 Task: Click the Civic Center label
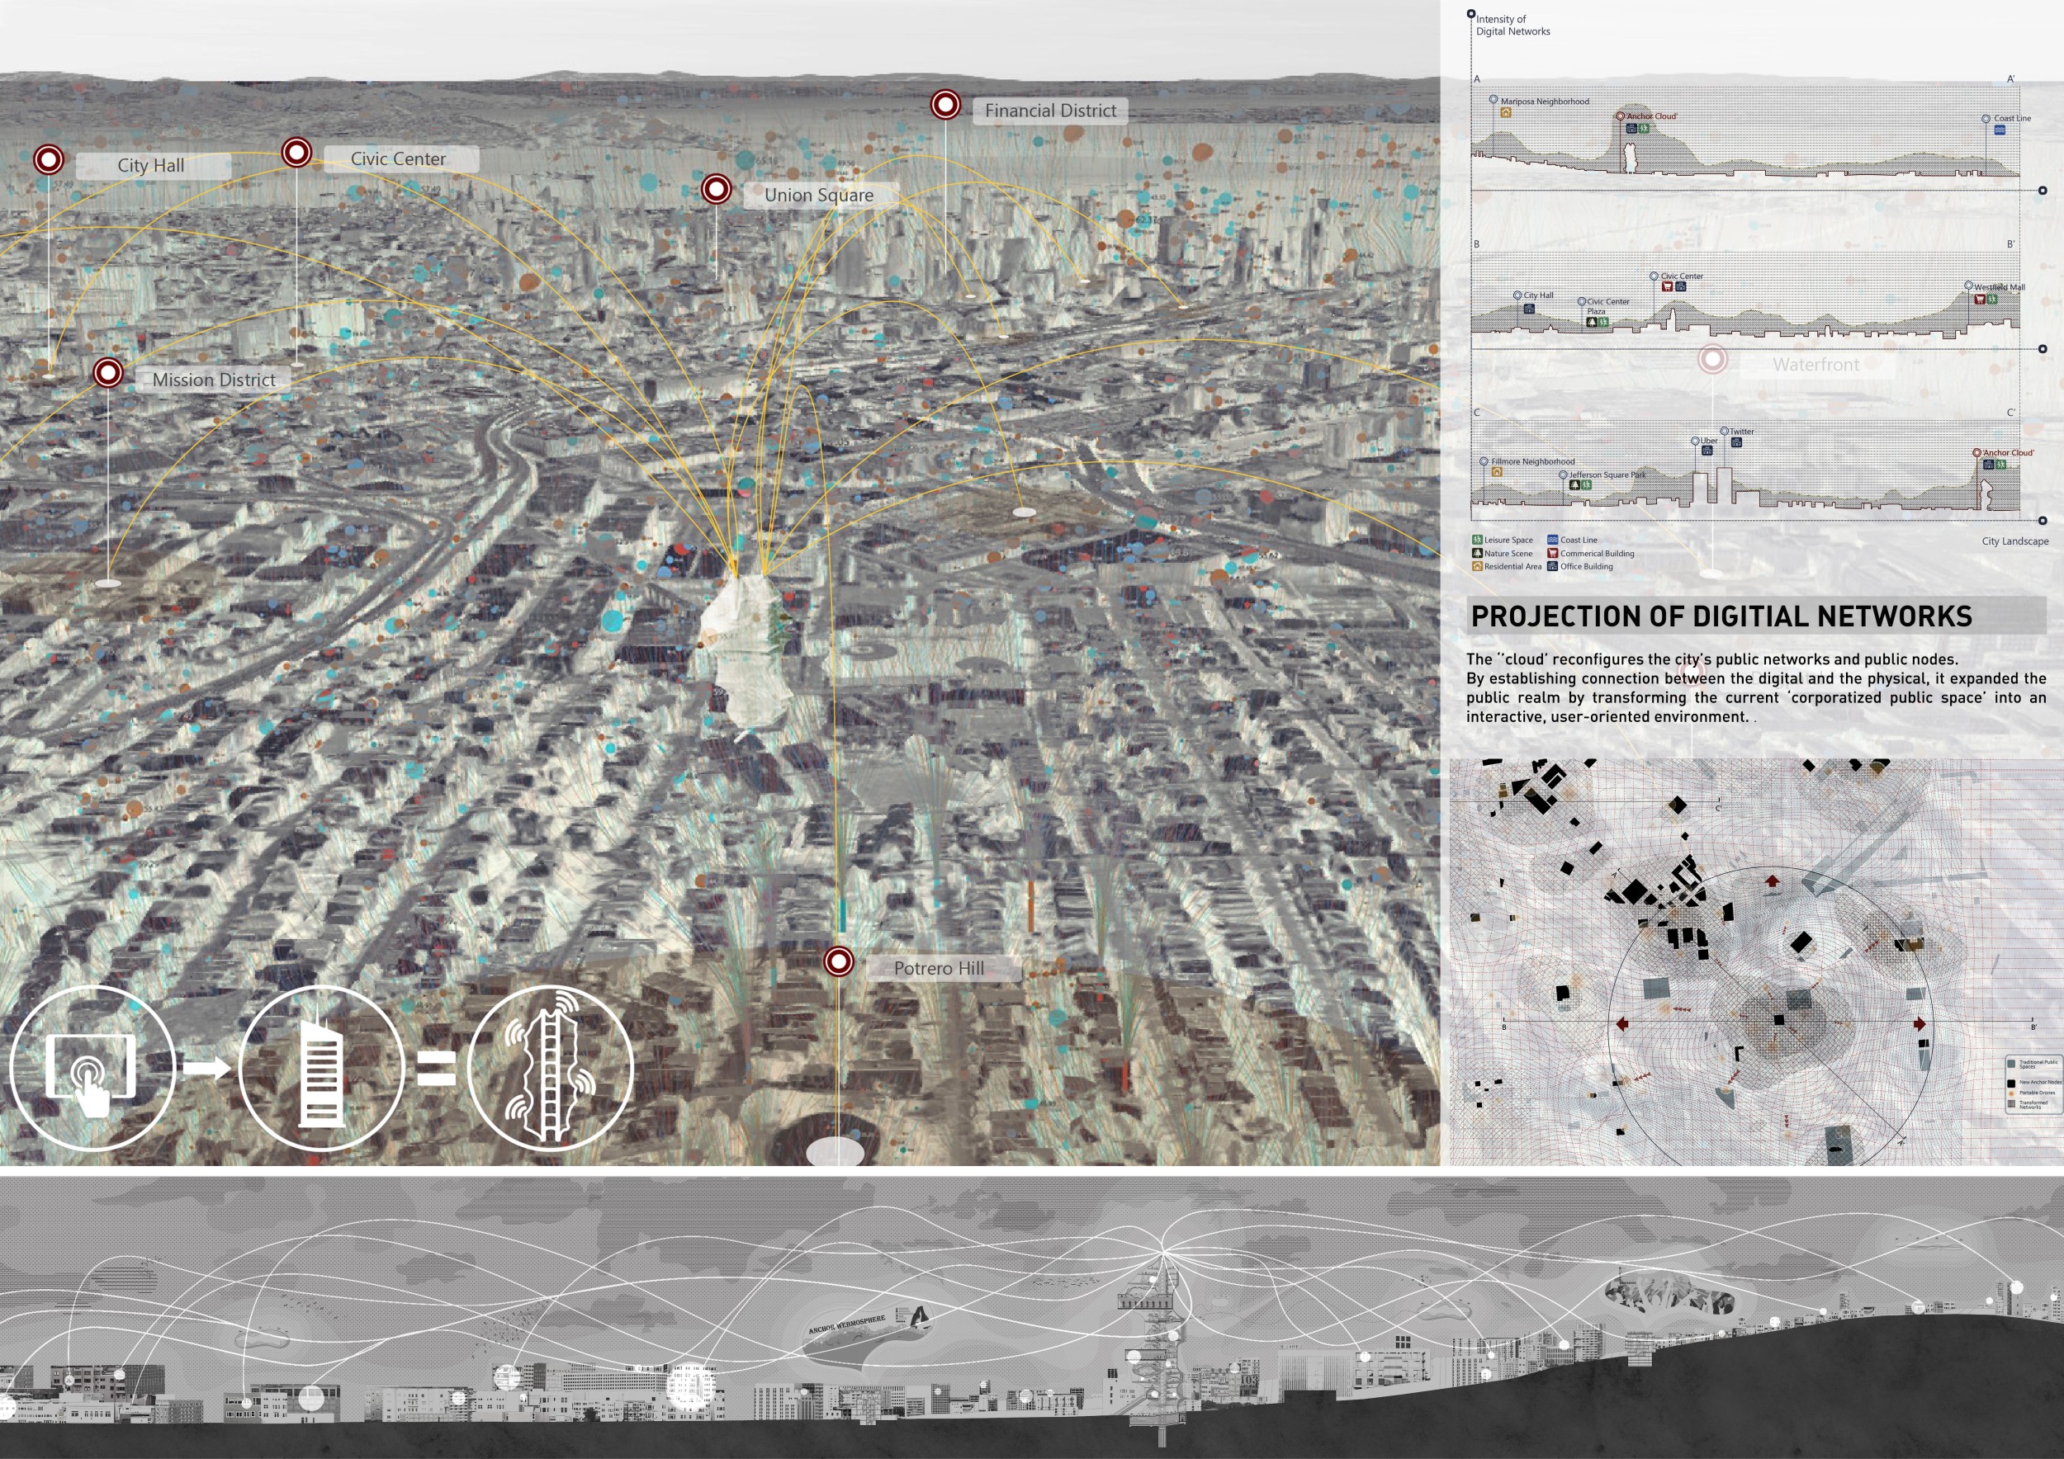coord(398,159)
